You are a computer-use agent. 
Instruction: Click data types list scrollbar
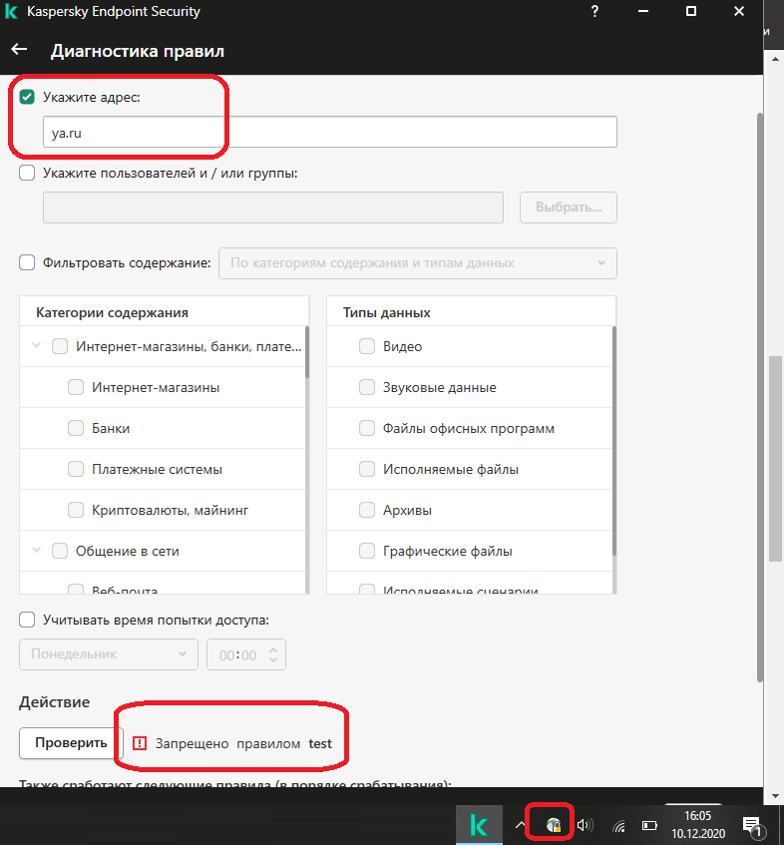click(x=614, y=441)
